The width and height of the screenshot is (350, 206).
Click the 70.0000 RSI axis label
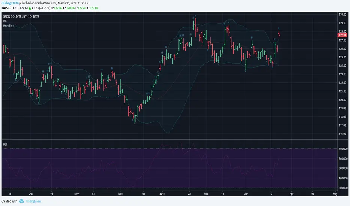[x=343, y=149]
